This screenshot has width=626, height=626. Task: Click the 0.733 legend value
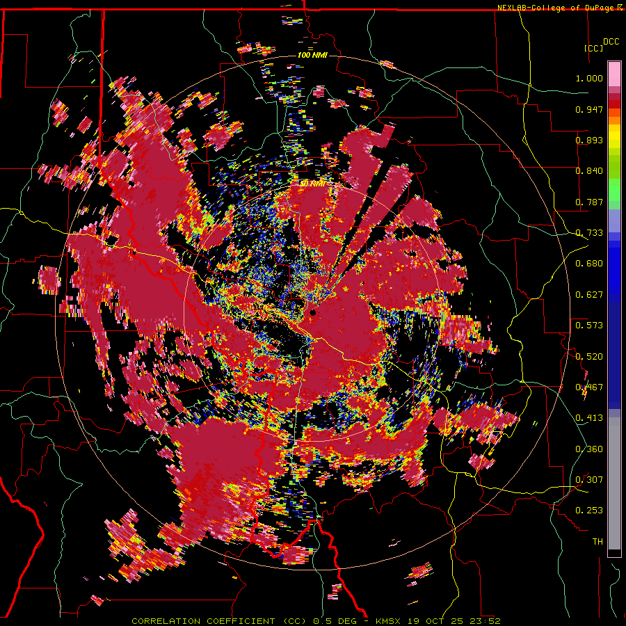[x=589, y=233]
